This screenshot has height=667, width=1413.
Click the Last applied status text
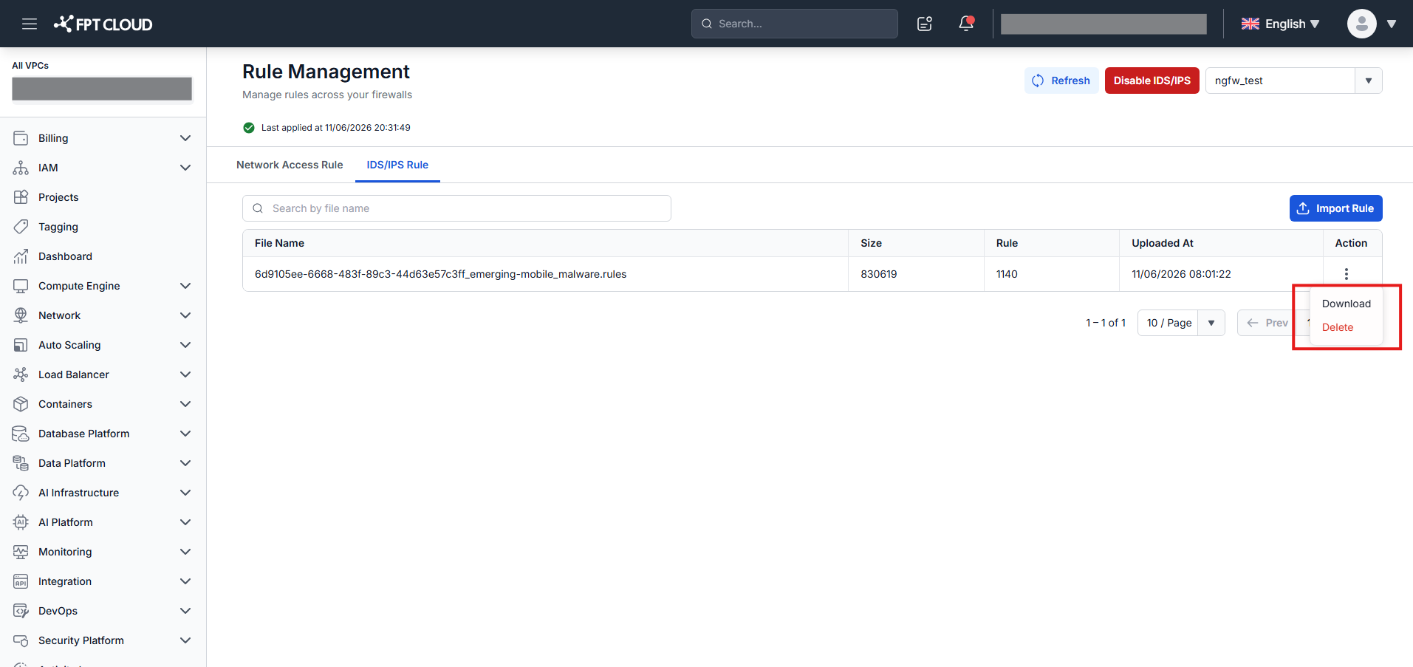[335, 128]
